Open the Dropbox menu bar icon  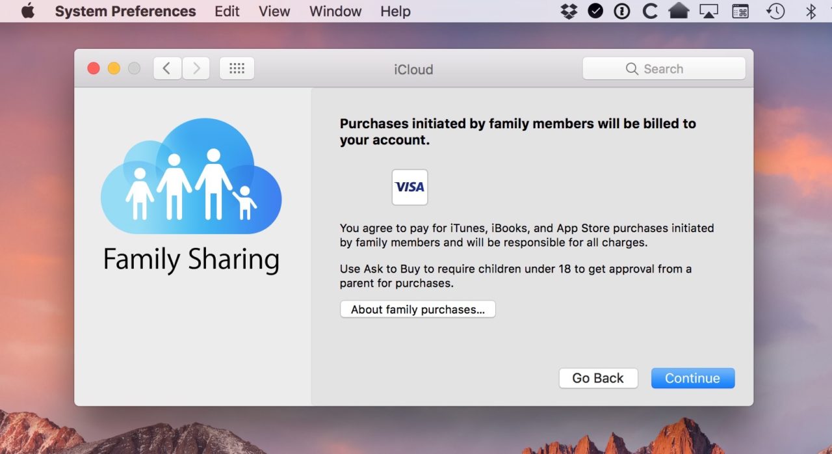click(569, 11)
